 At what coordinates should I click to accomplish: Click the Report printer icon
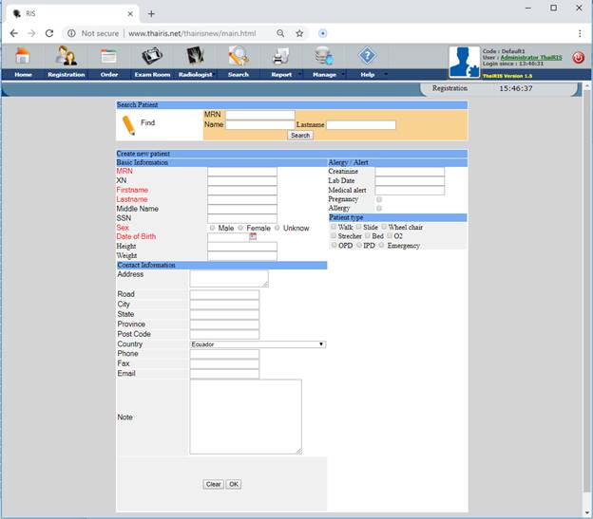tap(281, 56)
